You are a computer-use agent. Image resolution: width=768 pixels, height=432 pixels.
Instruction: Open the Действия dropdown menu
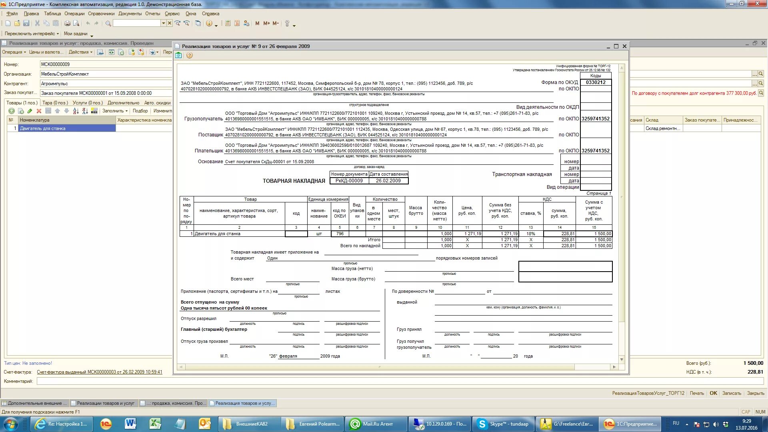(80, 52)
